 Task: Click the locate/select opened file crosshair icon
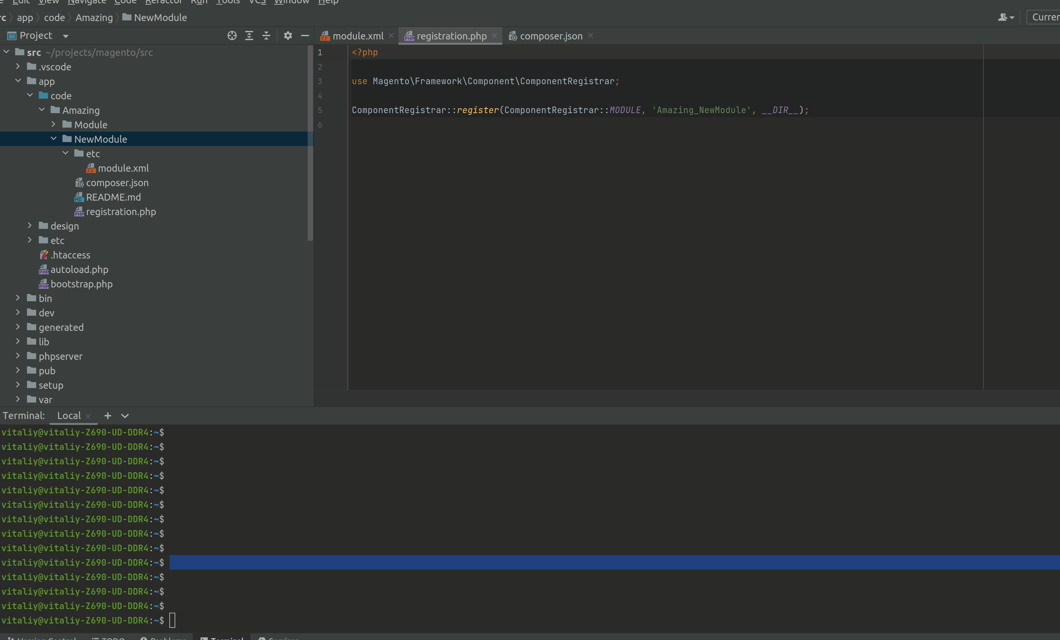[x=232, y=36]
